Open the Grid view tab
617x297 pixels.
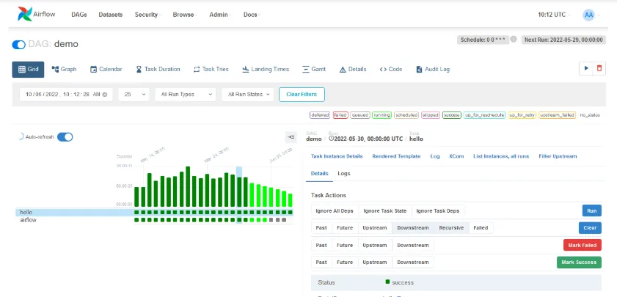(x=28, y=69)
